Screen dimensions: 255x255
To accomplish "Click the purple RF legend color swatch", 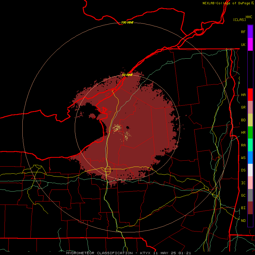I will [x=250, y=32].
